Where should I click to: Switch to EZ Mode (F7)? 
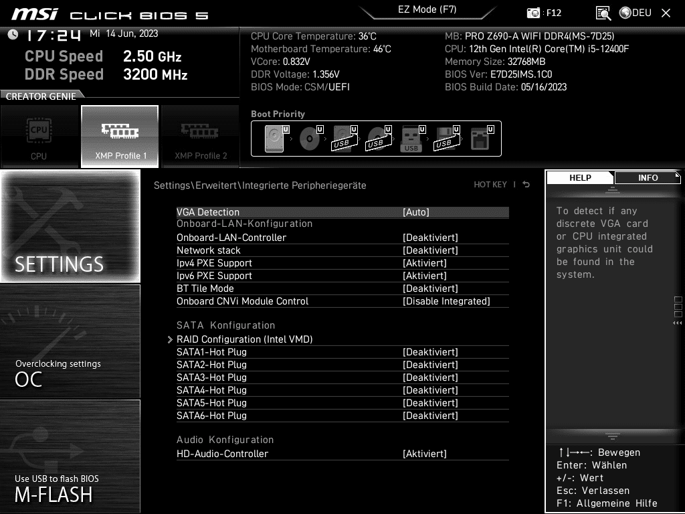427,9
